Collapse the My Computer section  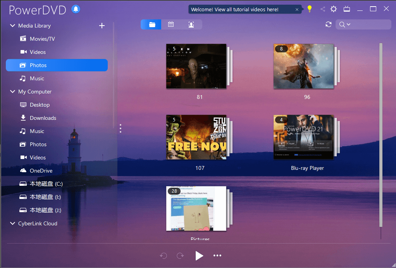click(12, 92)
